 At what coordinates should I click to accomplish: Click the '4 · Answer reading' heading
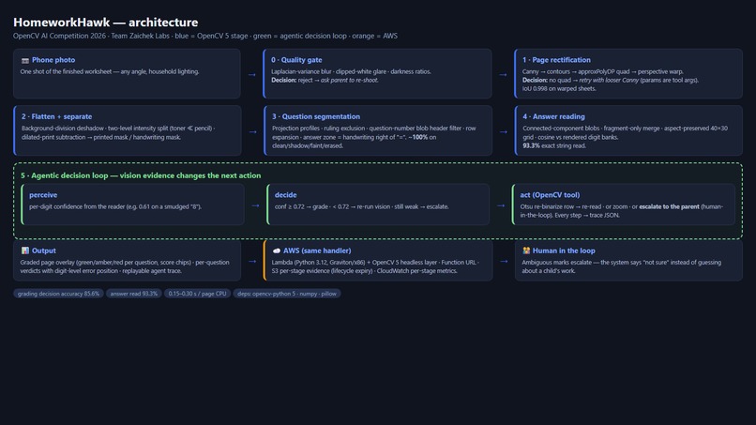(x=553, y=116)
